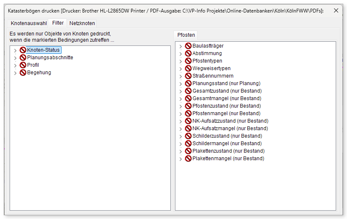347x219 pixels.
Task: Select 'Pfostenmangel (nur Bestand)' label
Action: 226,113
